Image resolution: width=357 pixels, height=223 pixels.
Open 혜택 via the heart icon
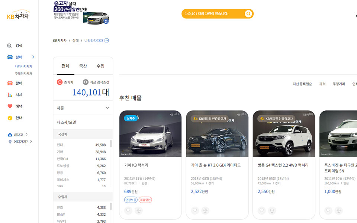click(x=10, y=106)
